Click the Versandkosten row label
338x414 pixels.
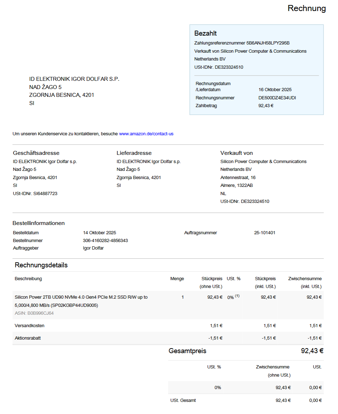[x=29, y=326]
